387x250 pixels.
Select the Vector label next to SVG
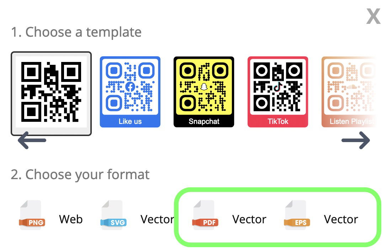coord(158,219)
